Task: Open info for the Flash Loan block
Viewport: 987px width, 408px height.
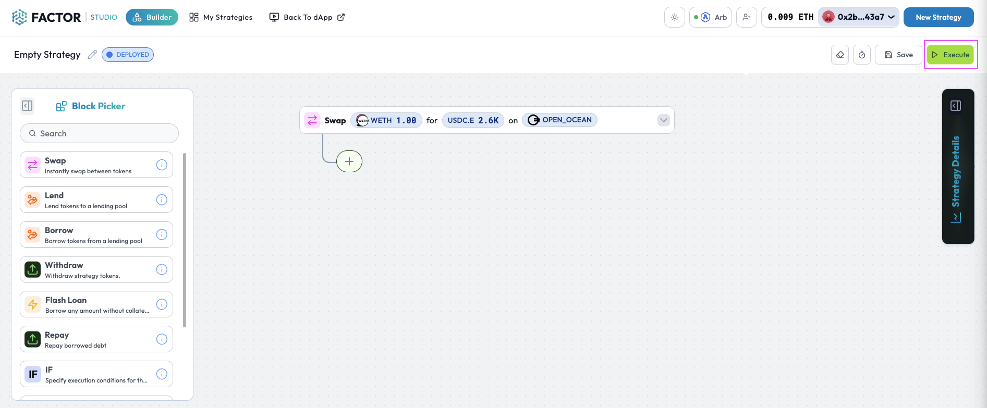Action: (x=162, y=304)
